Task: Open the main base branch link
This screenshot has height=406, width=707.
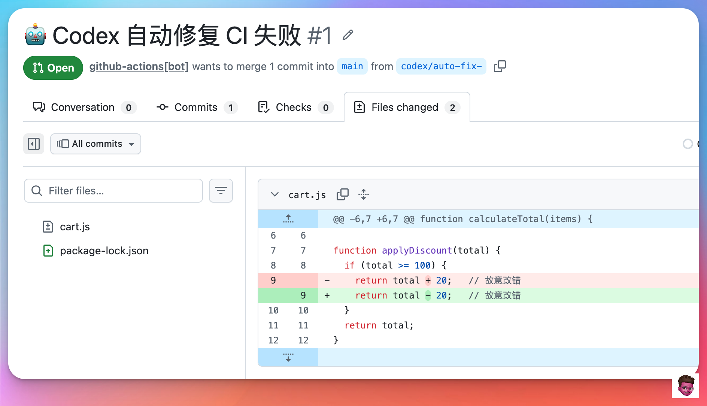Action: coord(352,66)
